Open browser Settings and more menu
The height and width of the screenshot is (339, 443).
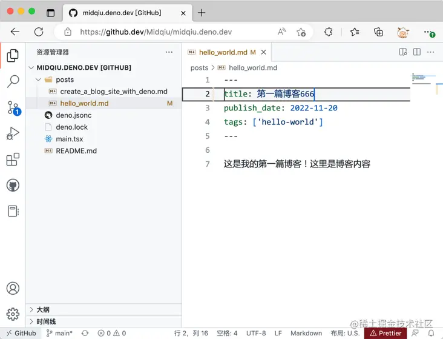[x=429, y=33]
